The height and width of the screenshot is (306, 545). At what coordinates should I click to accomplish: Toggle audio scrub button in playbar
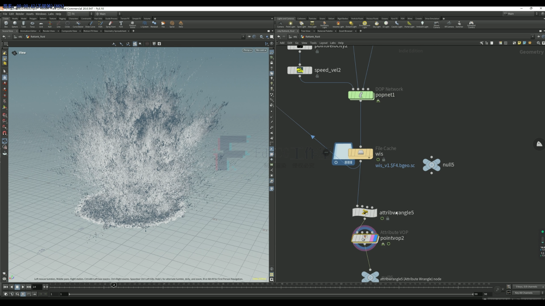[x=11, y=294]
